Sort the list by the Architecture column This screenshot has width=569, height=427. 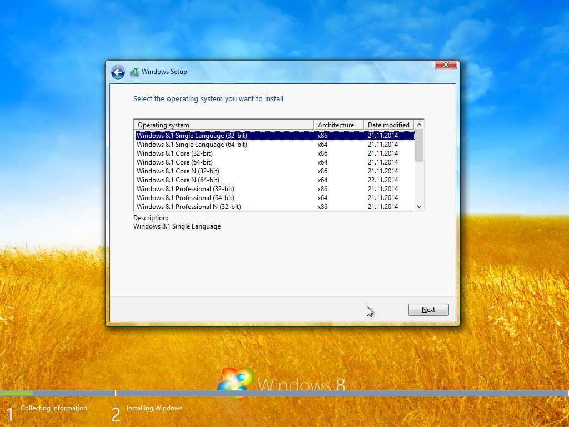pyautogui.click(x=338, y=125)
